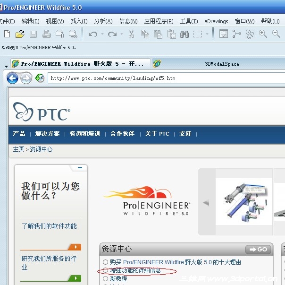The image size is (285, 285).
Task: Send as link with the chain icon
Action: [73, 34]
